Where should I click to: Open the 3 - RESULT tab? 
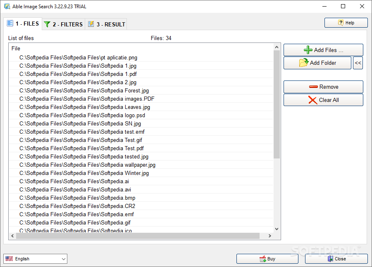(x=106, y=24)
